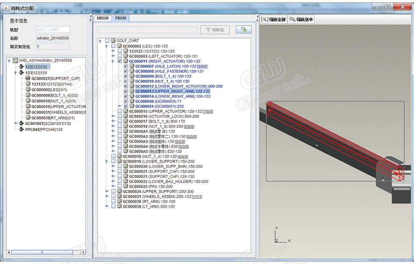Image resolution: width=414 pixels, height=264 pixels.
Task: Click the gear icon of GC000024 (UPPER_SUPPORT)
Action: 119,191
